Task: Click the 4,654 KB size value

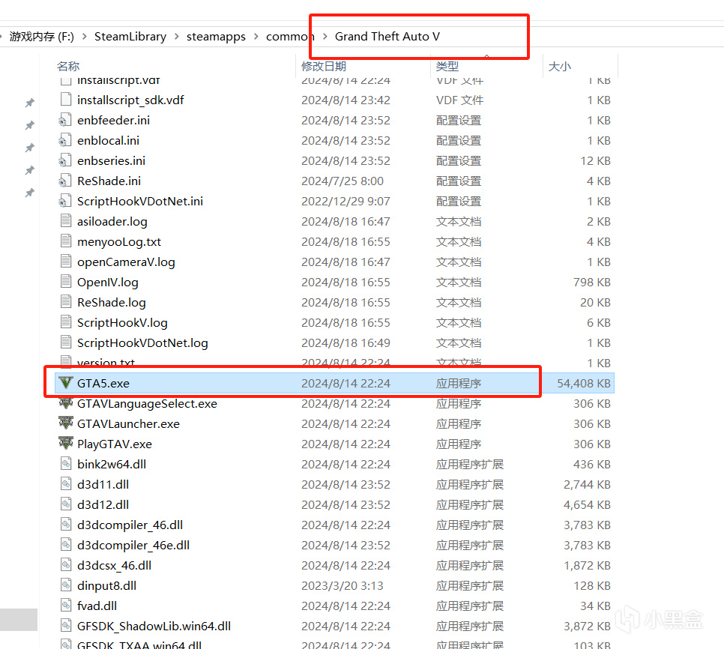Action: 587,504
